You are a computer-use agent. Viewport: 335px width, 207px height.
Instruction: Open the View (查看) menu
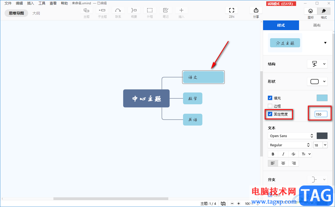click(53, 3)
